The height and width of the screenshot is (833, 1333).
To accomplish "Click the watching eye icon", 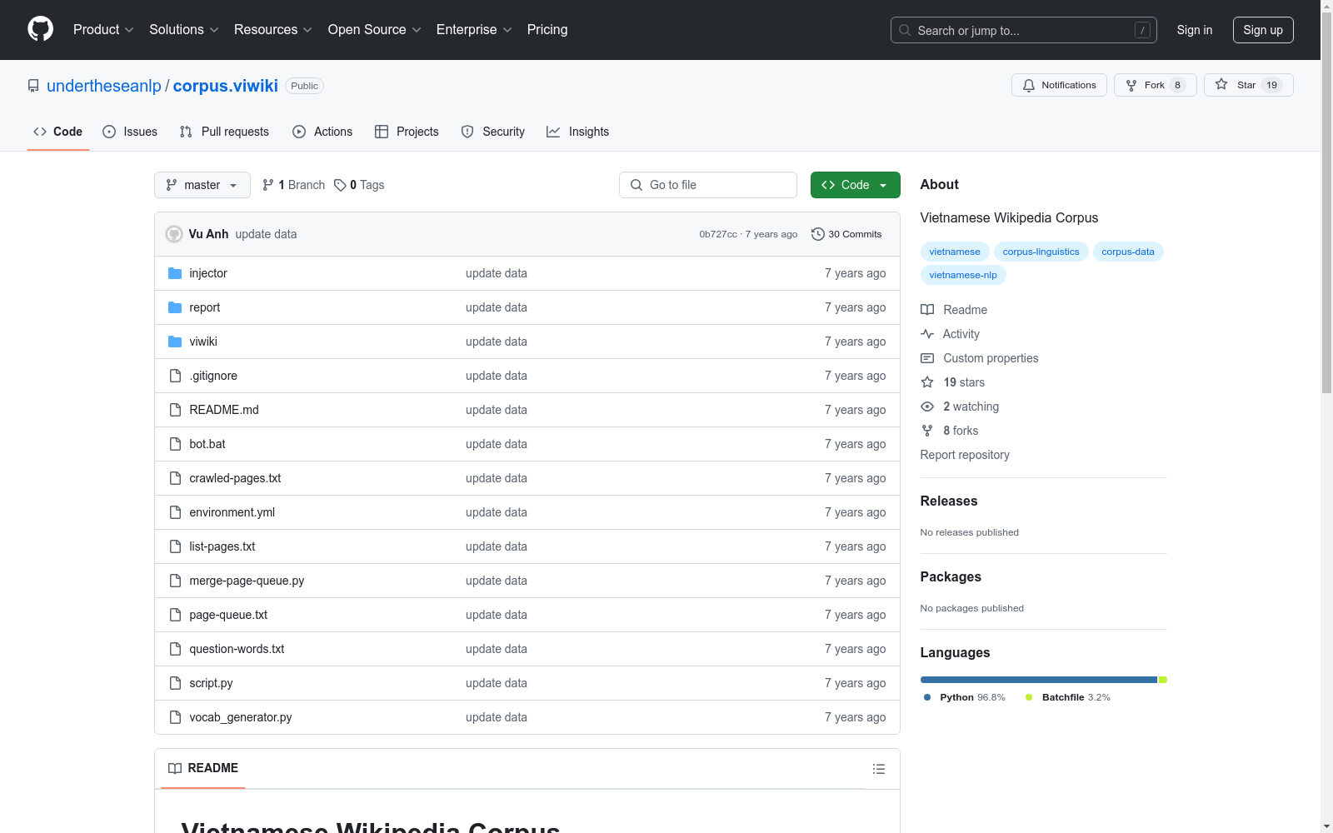I will pos(927,407).
